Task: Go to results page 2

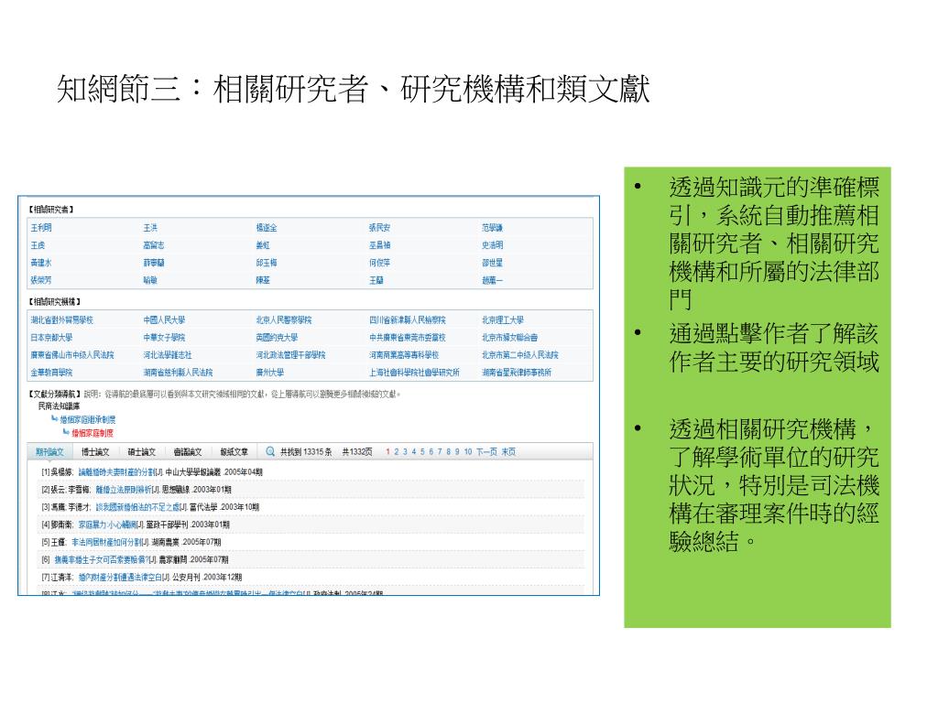Action: click(x=396, y=452)
